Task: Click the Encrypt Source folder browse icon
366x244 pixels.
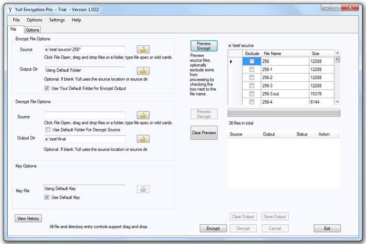Action: (x=143, y=50)
